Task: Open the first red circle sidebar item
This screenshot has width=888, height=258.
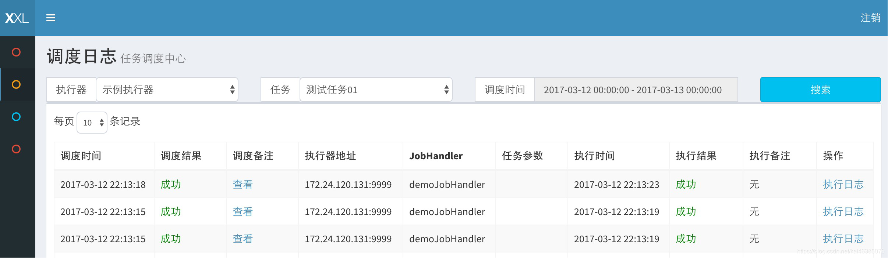Action: (x=16, y=52)
